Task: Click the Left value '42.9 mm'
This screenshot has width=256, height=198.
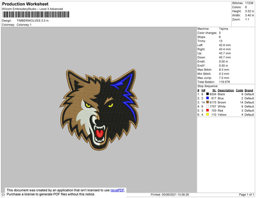Action: click(225, 45)
